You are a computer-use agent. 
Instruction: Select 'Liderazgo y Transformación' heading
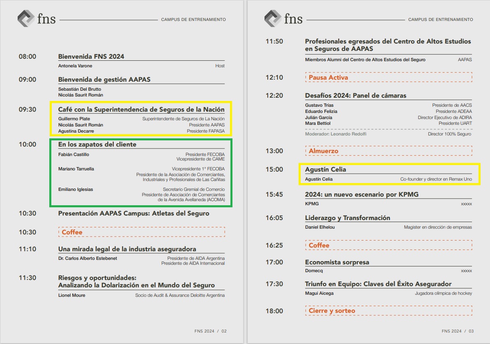click(x=347, y=218)
